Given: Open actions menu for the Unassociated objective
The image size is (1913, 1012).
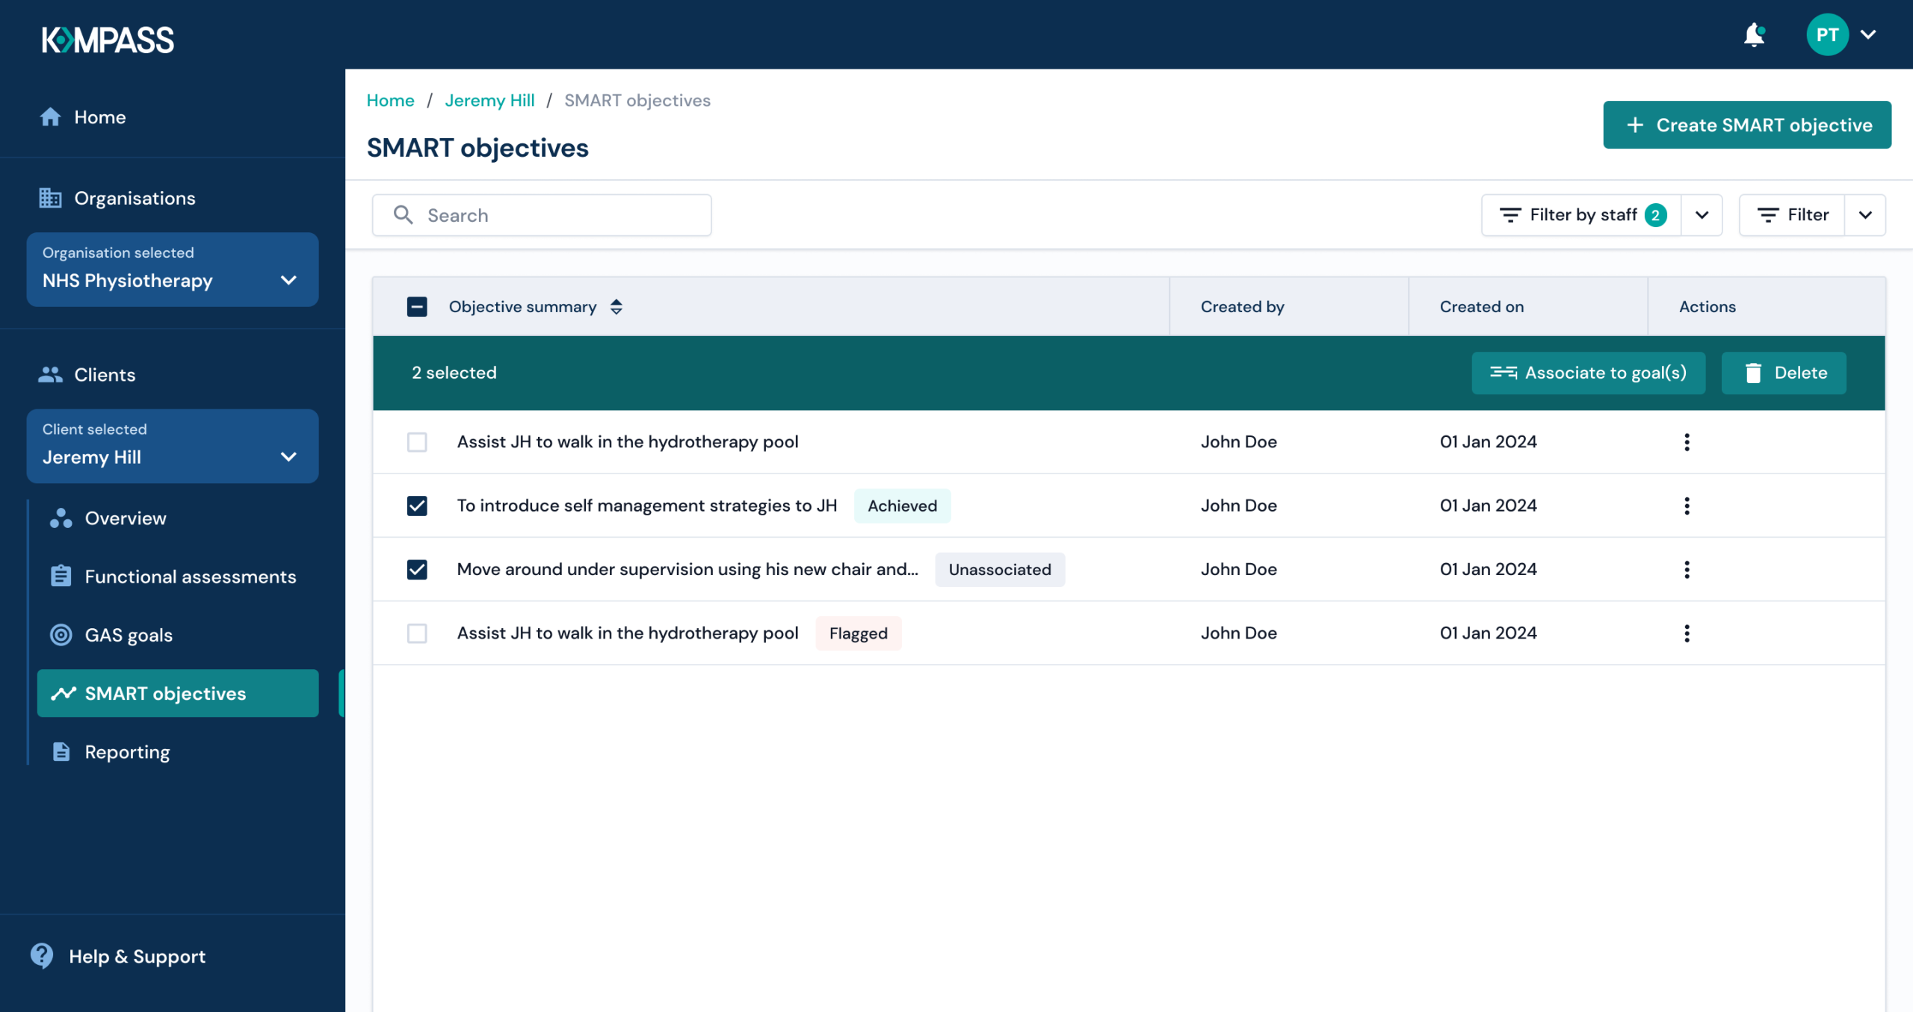Looking at the screenshot, I should [1687, 570].
